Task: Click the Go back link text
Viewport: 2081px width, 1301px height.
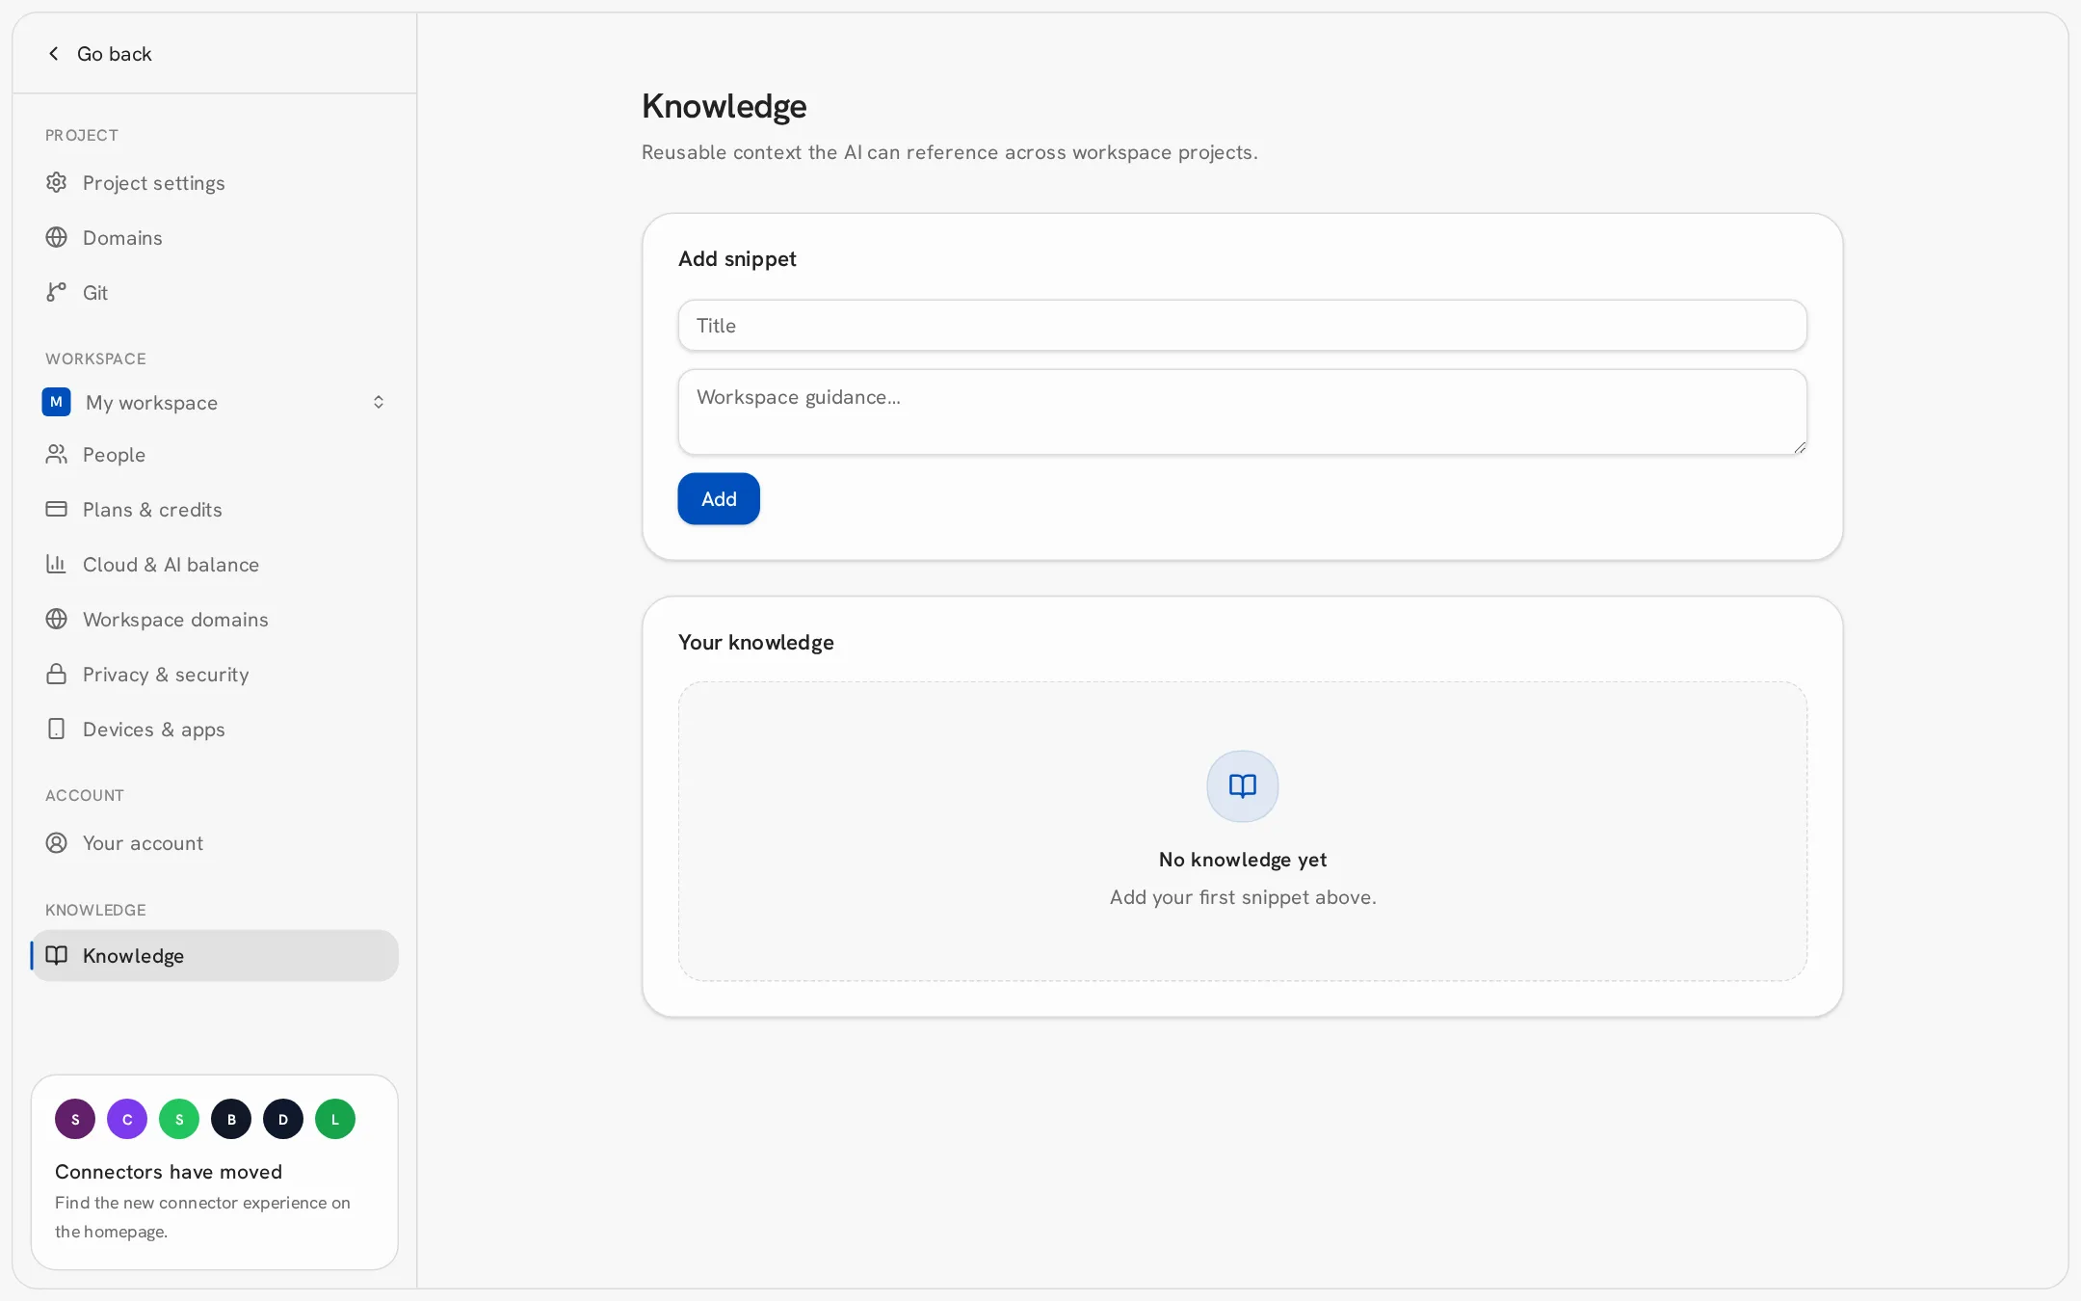Action: coord(114,54)
